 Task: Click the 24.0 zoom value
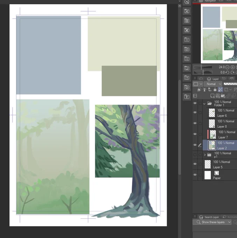tap(222, 67)
